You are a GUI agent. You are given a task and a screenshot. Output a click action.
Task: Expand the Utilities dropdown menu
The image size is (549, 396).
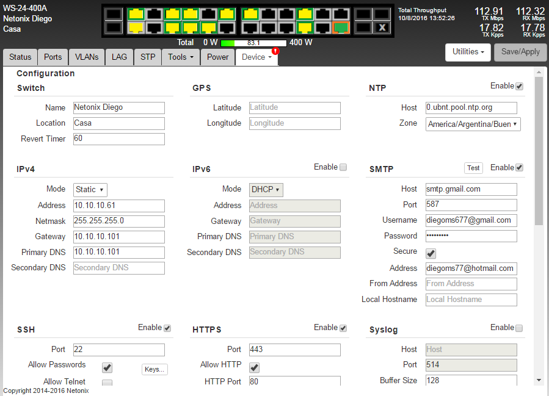pos(468,52)
